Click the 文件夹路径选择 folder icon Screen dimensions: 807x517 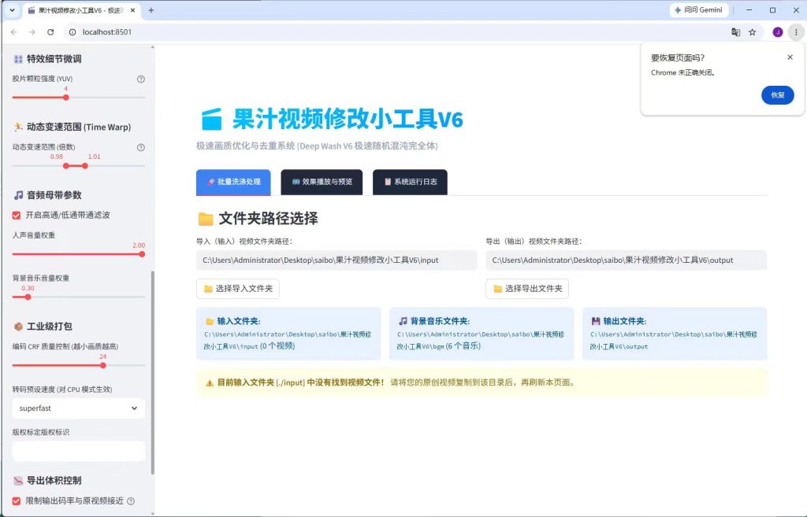tap(206, 219)
